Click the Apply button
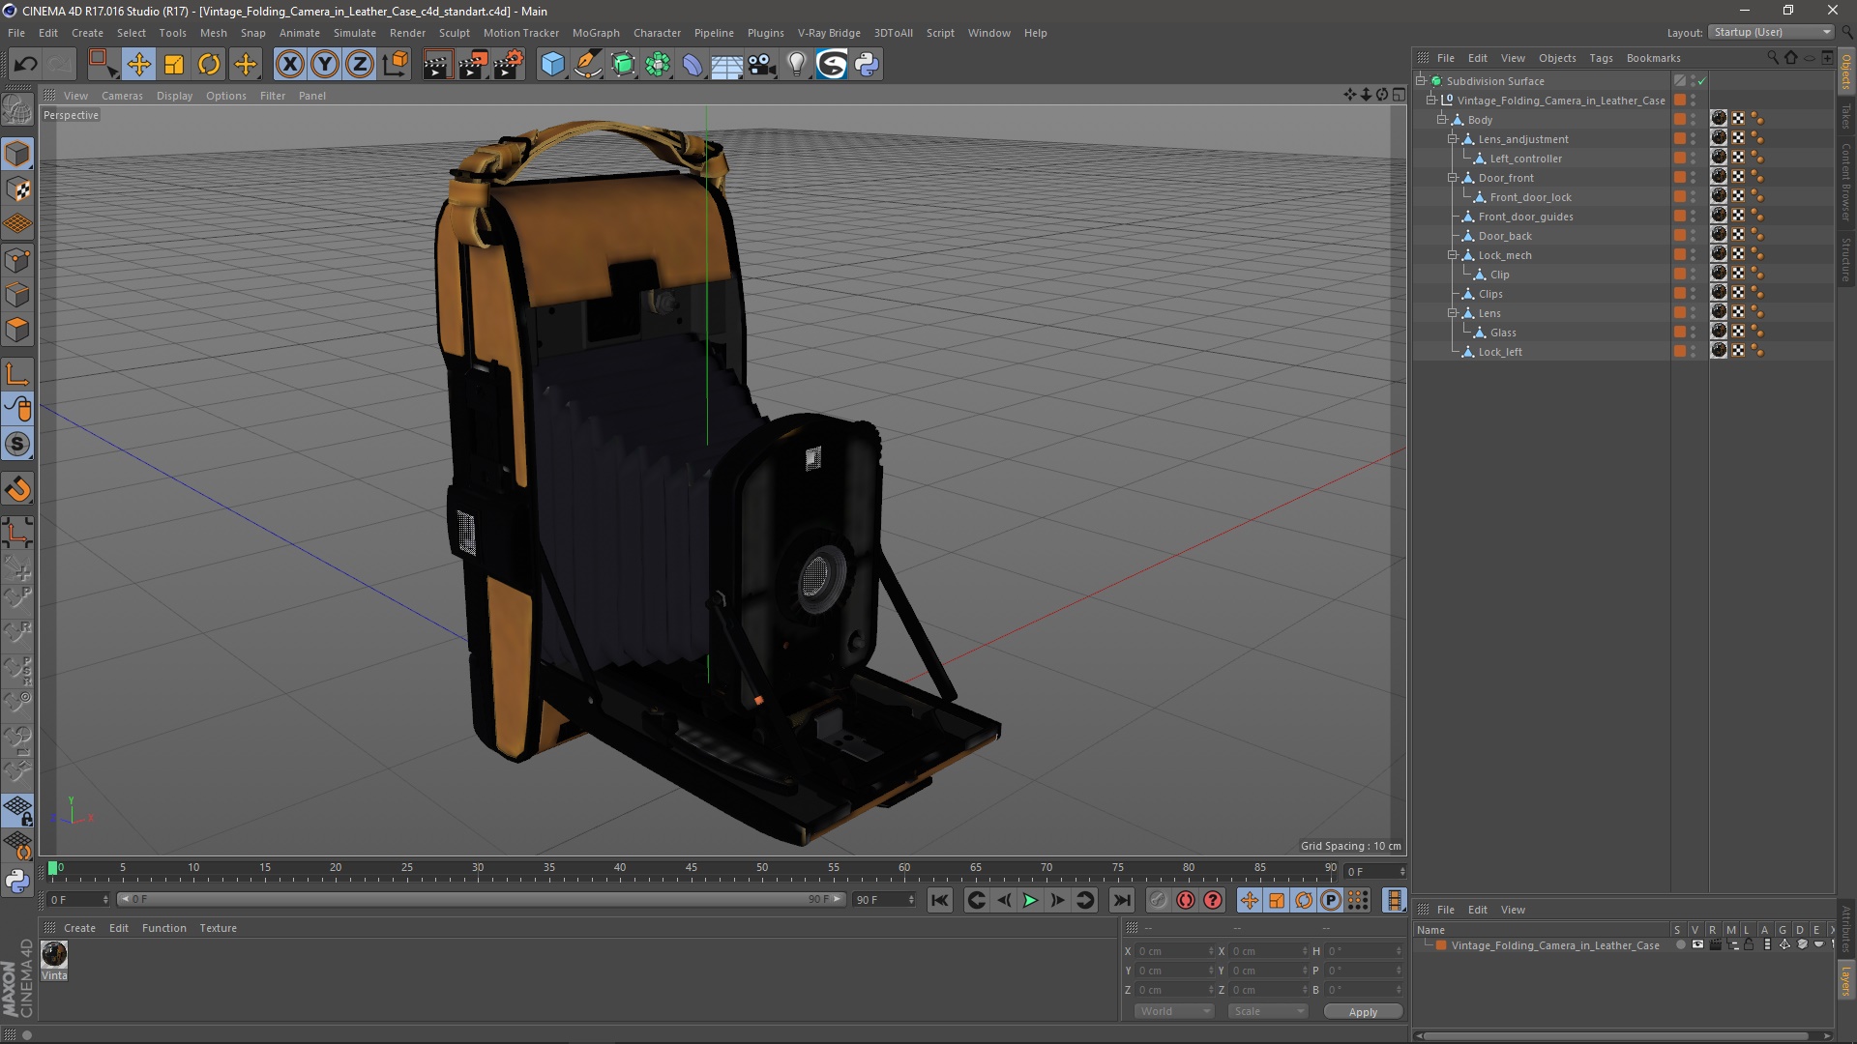The image size is (1857, 1044). point(1363,1012)
